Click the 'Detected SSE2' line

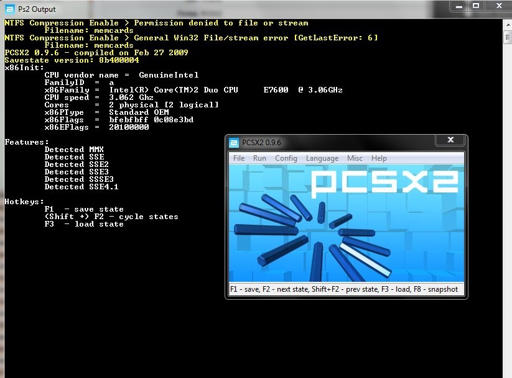click(77, 164)
